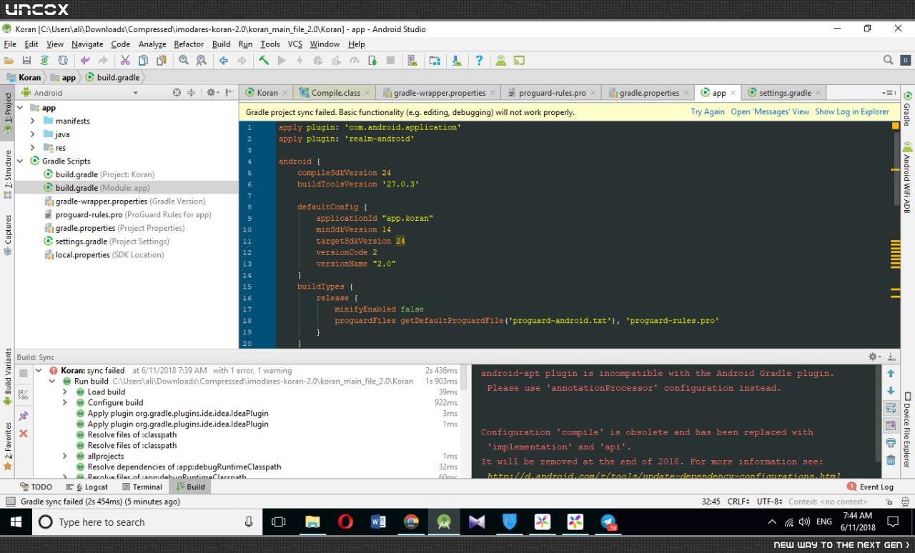
Task: Expand the java folder
Action: (32, 134)
